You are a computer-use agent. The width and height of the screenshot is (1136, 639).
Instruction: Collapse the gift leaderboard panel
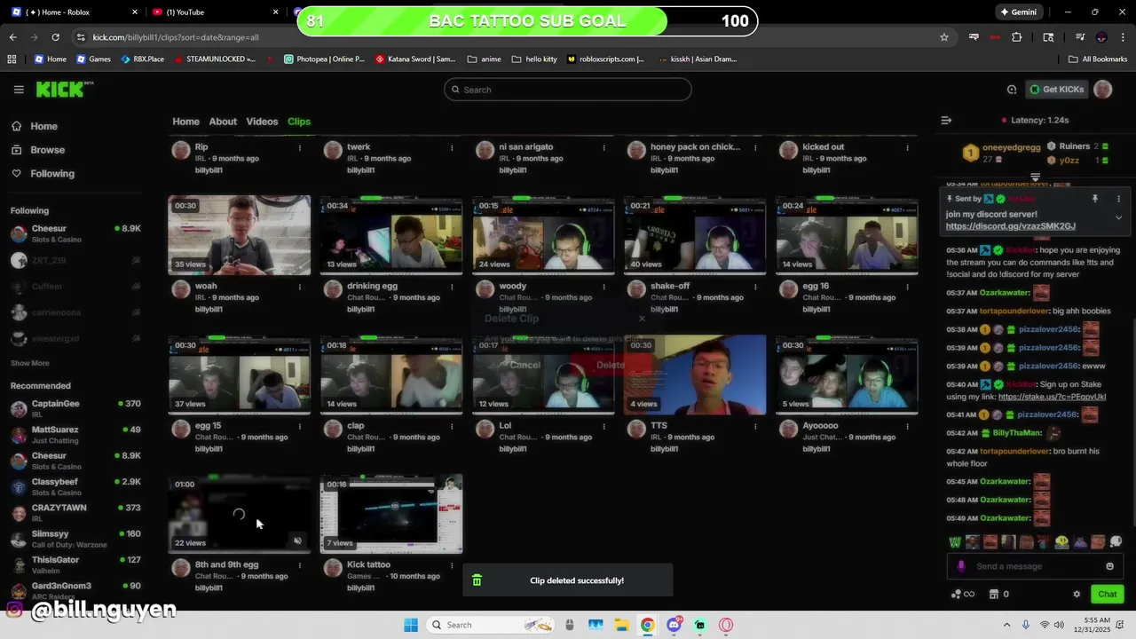[1035, 177]
